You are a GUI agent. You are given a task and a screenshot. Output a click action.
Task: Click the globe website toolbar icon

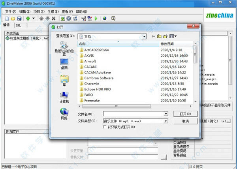tap(104, 19)
